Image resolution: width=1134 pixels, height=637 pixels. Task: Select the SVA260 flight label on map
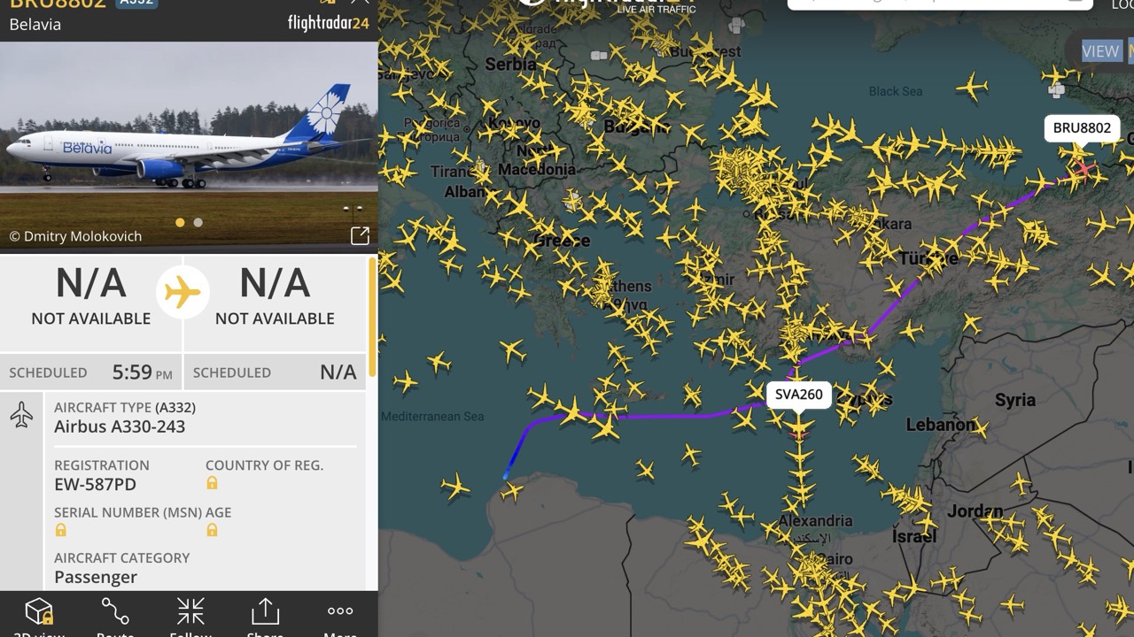pyautogui.click(x=799, y=395)
